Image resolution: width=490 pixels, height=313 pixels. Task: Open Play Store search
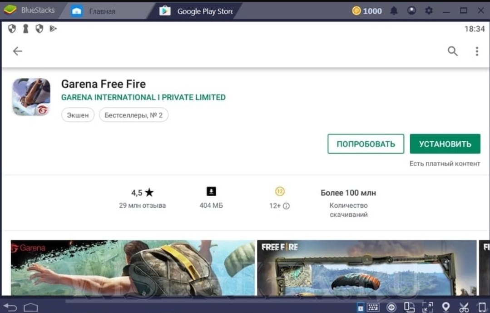coord(452,51)
